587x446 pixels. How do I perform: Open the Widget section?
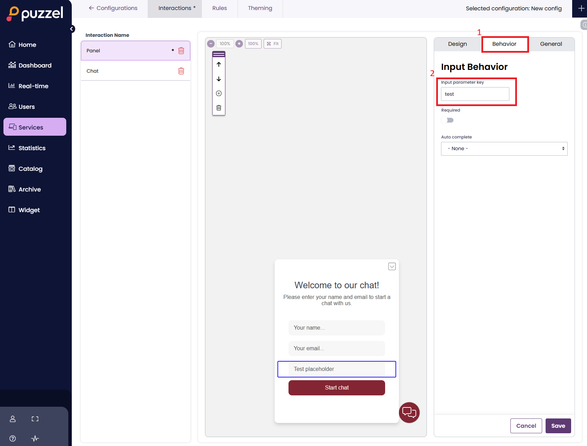(29, 210)
